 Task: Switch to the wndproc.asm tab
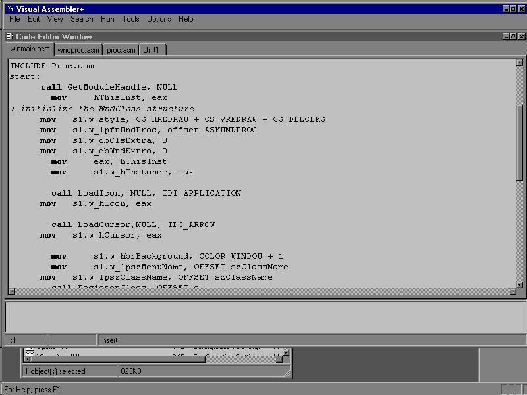pos(78,50)
